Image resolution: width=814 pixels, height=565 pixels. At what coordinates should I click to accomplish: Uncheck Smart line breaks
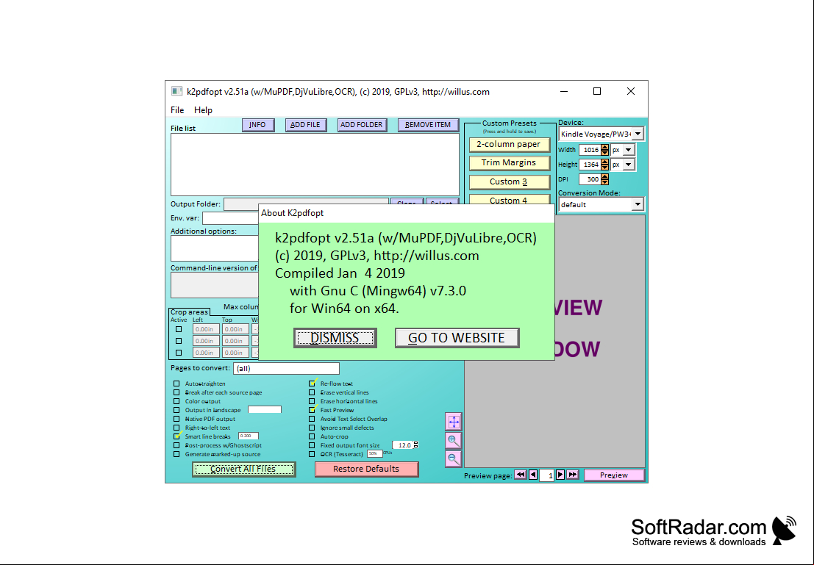pos(176,437)
